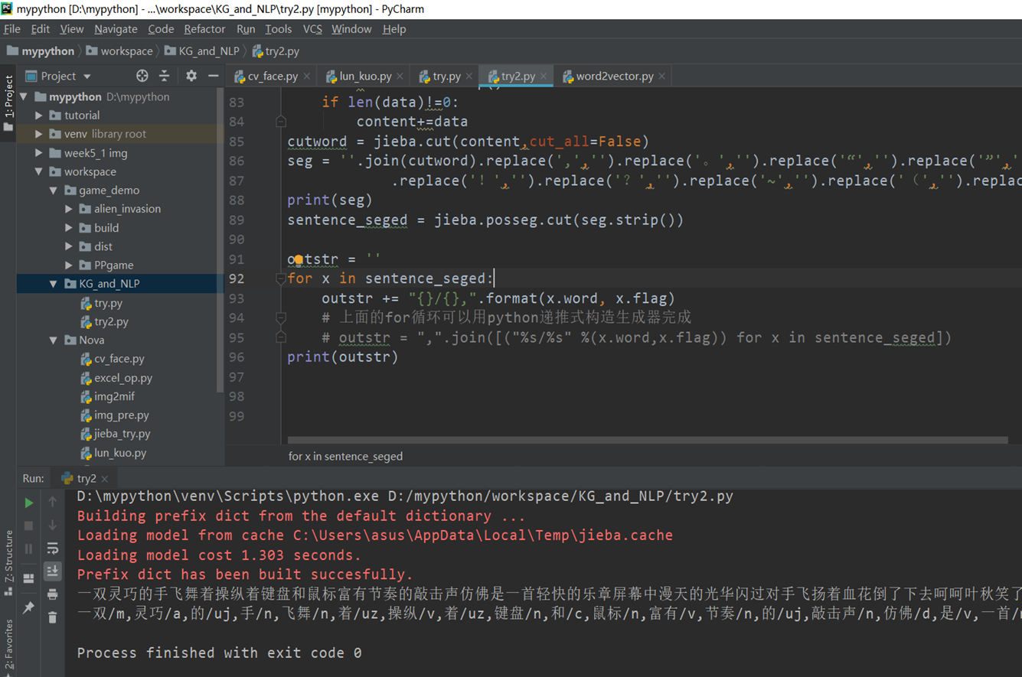This screenshot has height=677, width=1022.
Task: Switch to the word2vector.py tab
Action: pos(614,76)
